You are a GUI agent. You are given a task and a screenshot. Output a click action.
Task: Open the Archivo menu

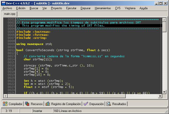pyautogui.click(x=7, y=8)
